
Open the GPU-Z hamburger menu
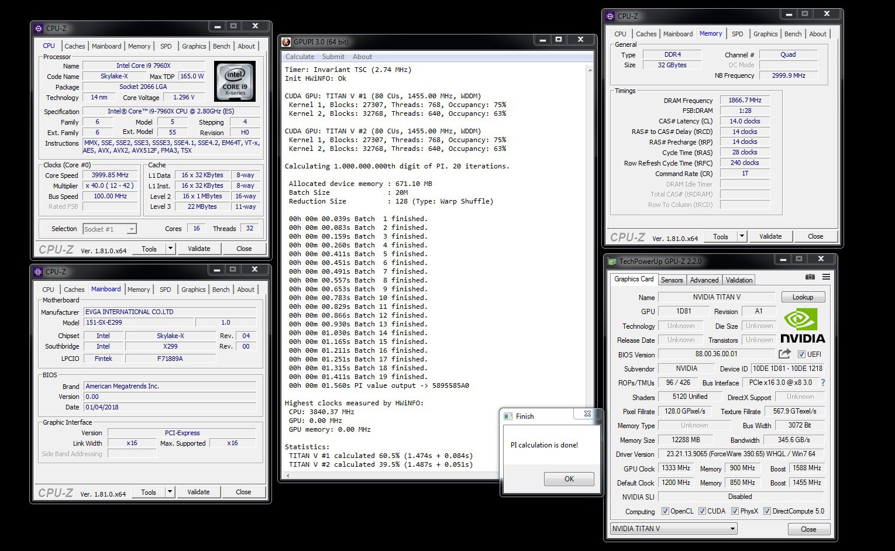826,277
